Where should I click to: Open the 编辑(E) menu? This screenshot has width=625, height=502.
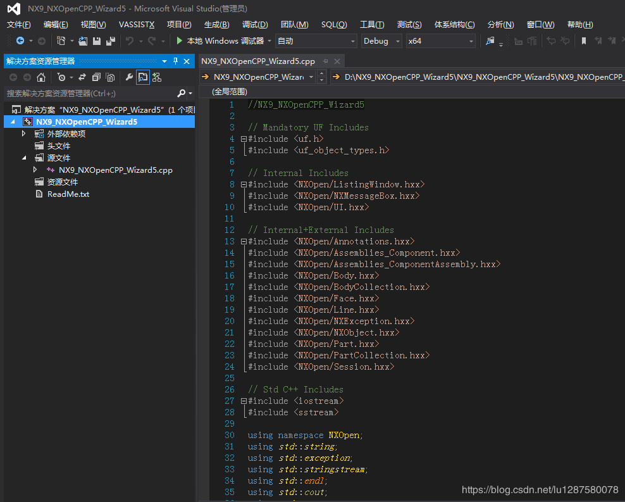point(56,25)
